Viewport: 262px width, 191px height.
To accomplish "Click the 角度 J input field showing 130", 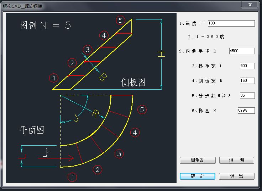I will coord(231,23).
